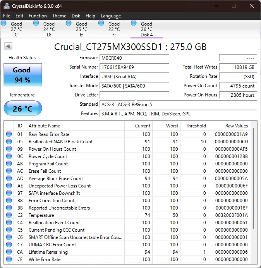Click the Worst column header
The width and height of the screenshot is (261, 268).
pyautogui.click(x=166, y=126)
